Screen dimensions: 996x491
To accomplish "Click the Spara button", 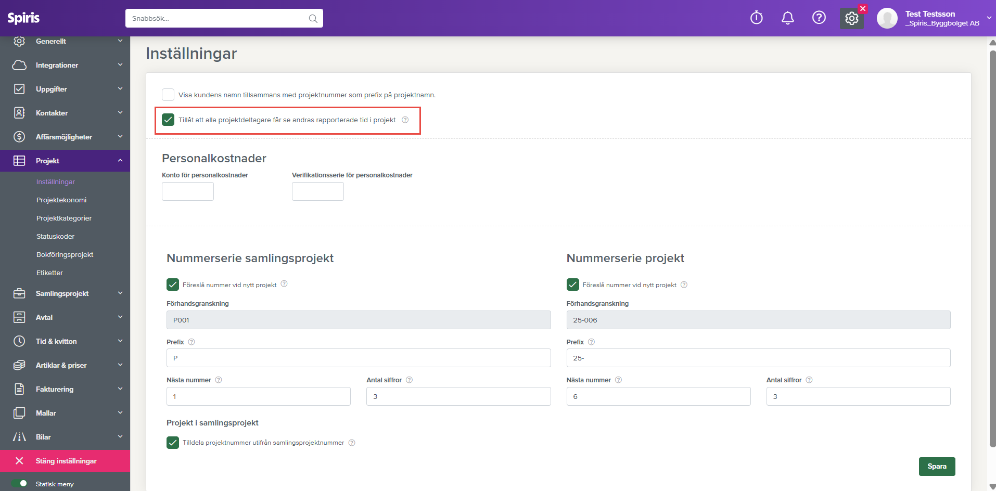I will coord(937,467).
